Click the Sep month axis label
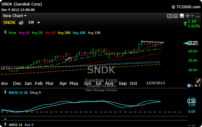This screenshot has height=127, width=202. click(x=123, y=84)
